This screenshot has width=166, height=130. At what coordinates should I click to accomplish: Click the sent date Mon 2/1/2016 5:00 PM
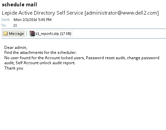pyautogui.click(x=33, y=20)
